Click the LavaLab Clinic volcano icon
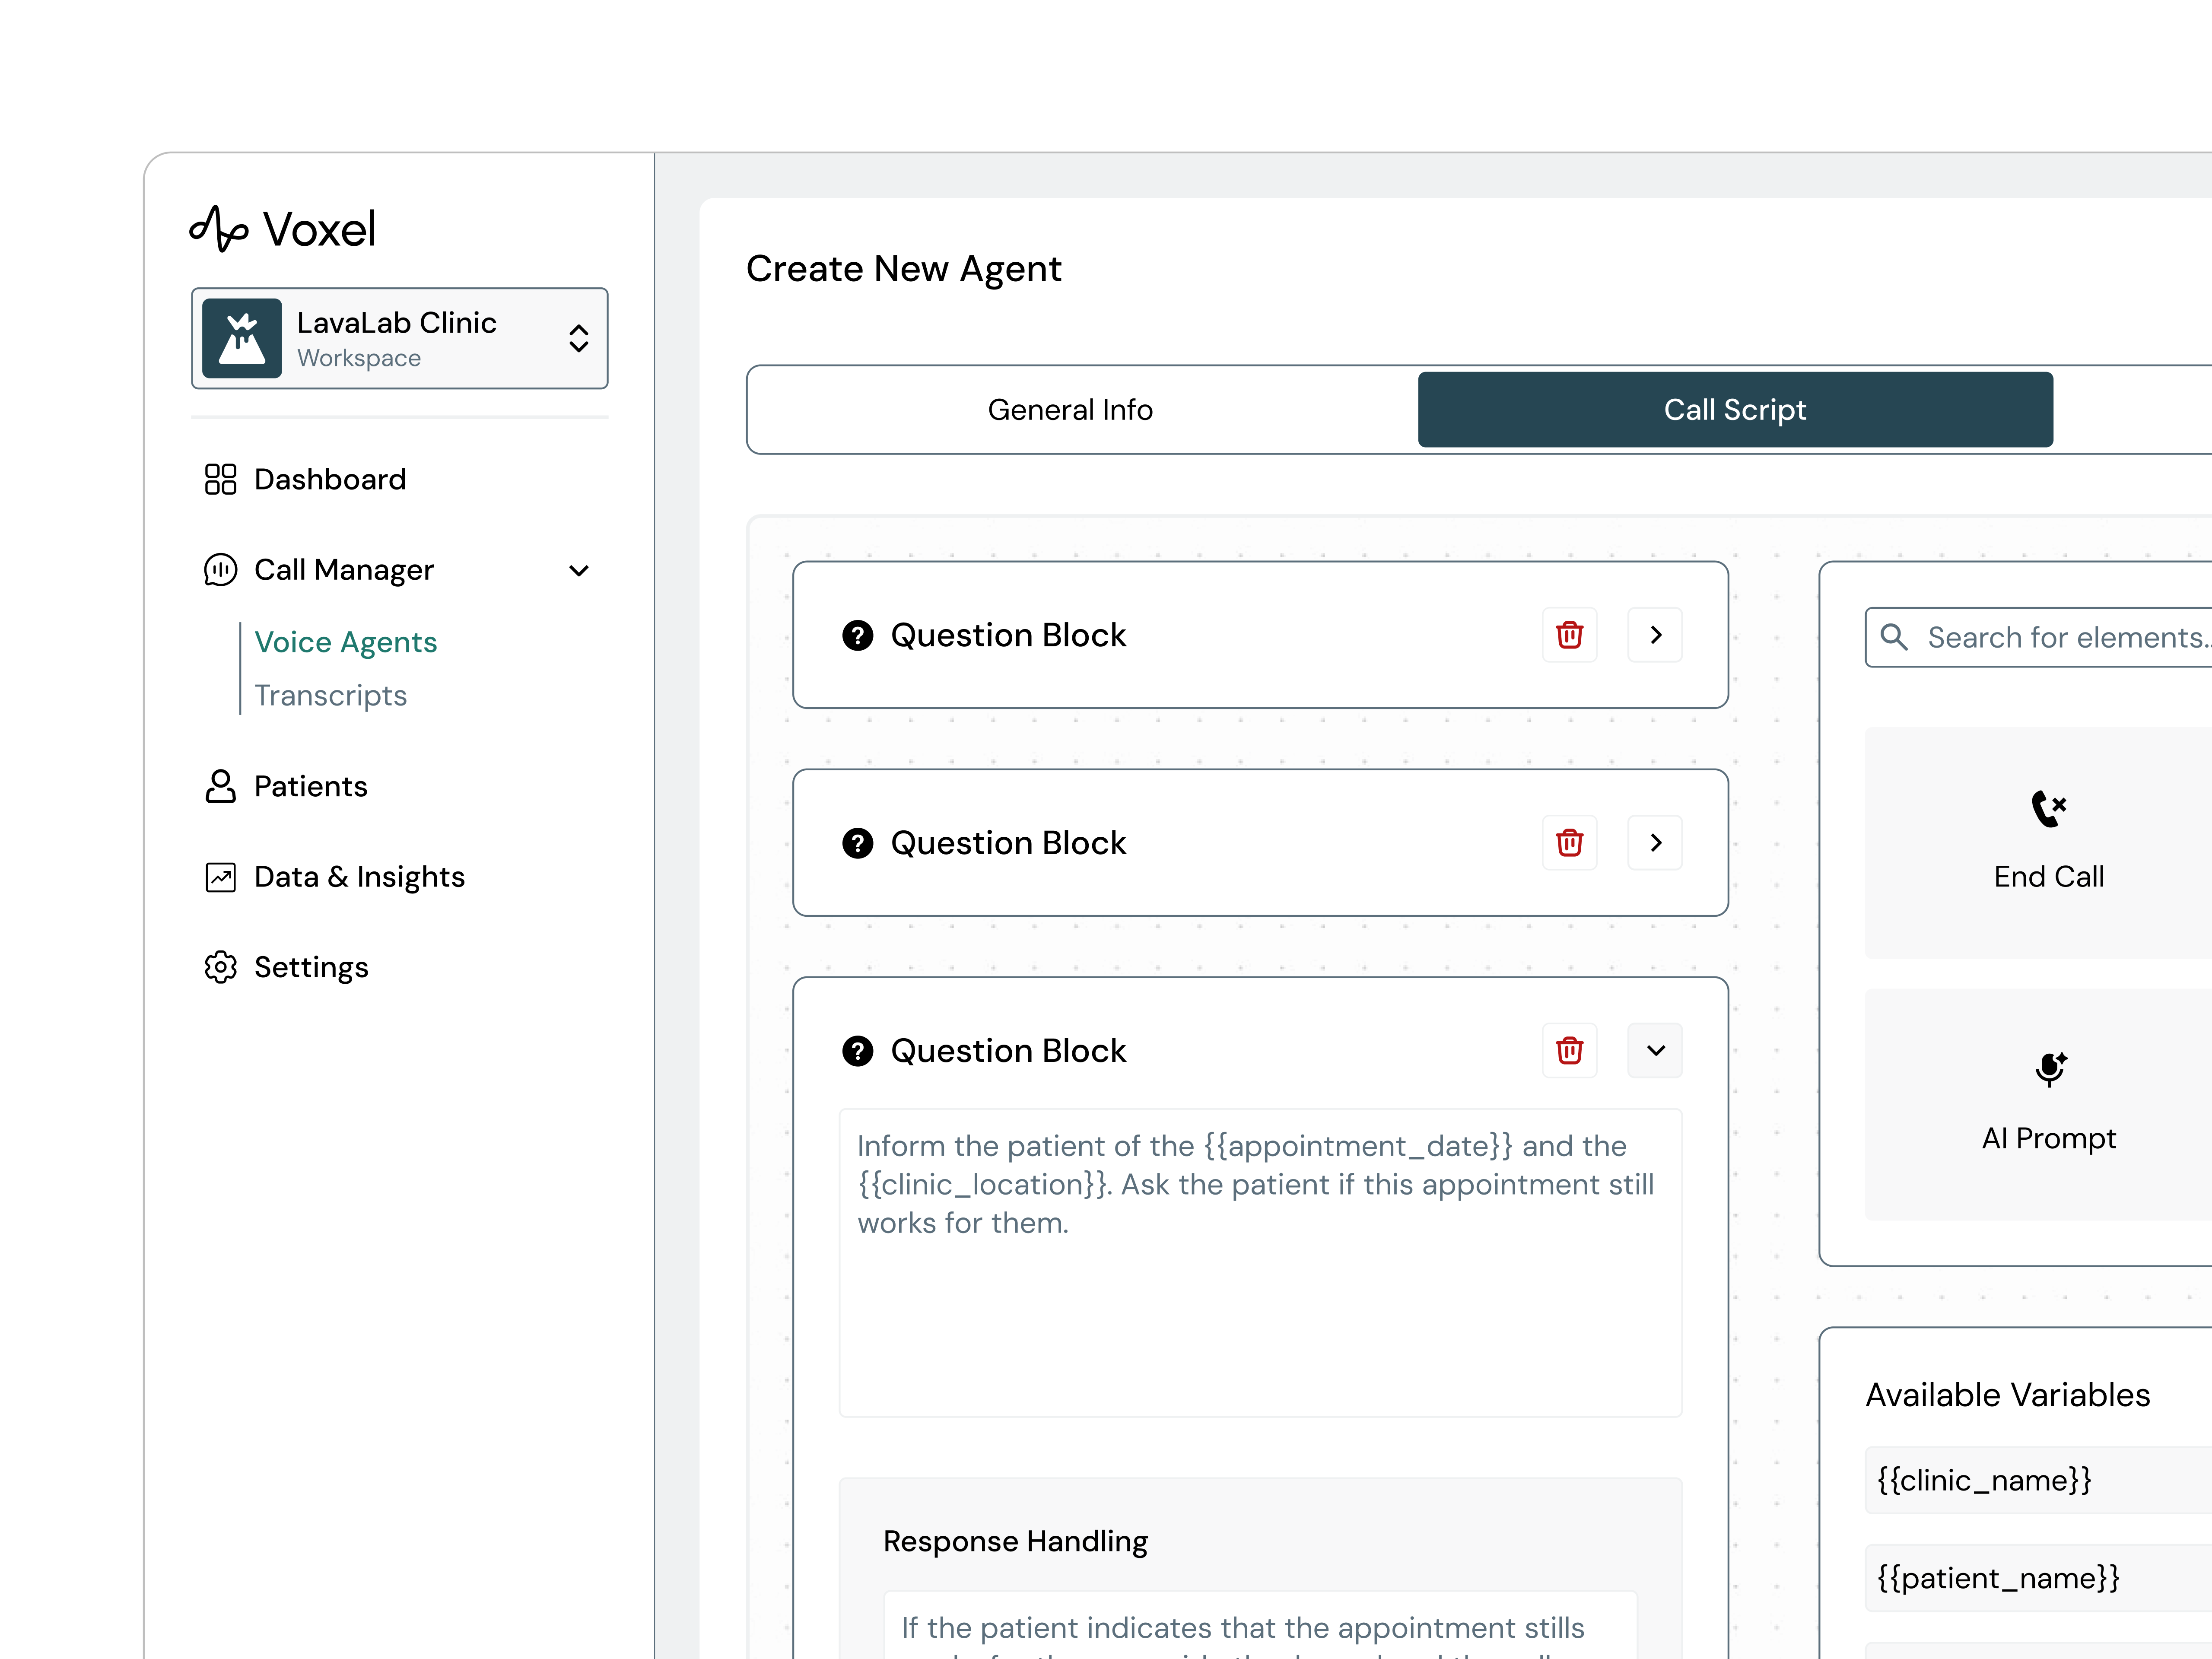Screen dimensions: 2212x1659 pyautogui.click(x=242, y=338)
